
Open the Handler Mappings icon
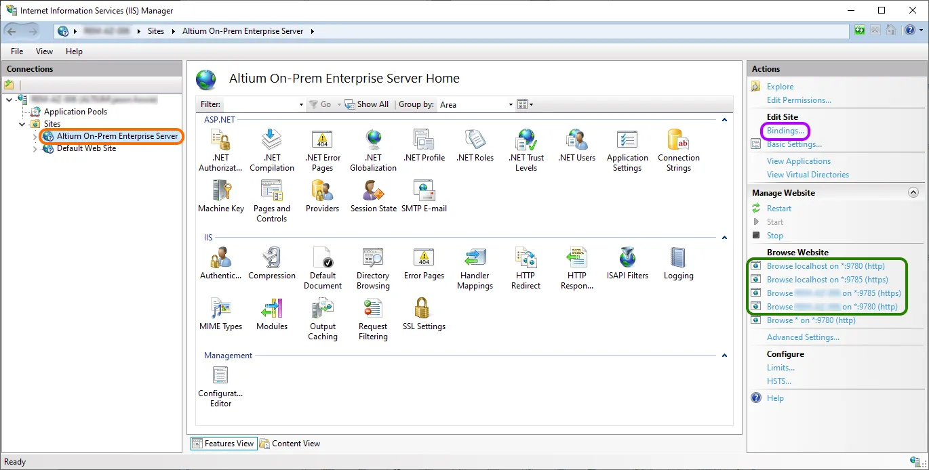475,268
